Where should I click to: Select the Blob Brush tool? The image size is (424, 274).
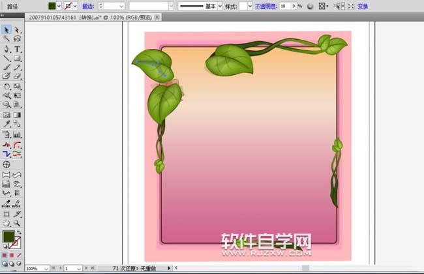[7, 76]
